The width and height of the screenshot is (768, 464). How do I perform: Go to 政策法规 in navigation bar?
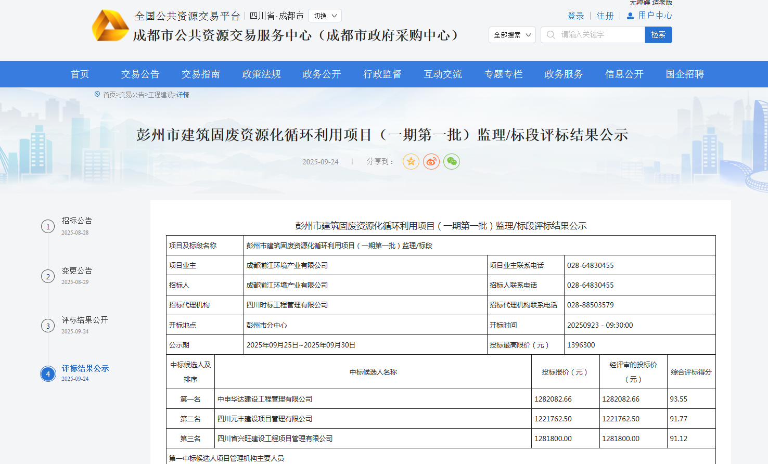(x=261, y=74)
